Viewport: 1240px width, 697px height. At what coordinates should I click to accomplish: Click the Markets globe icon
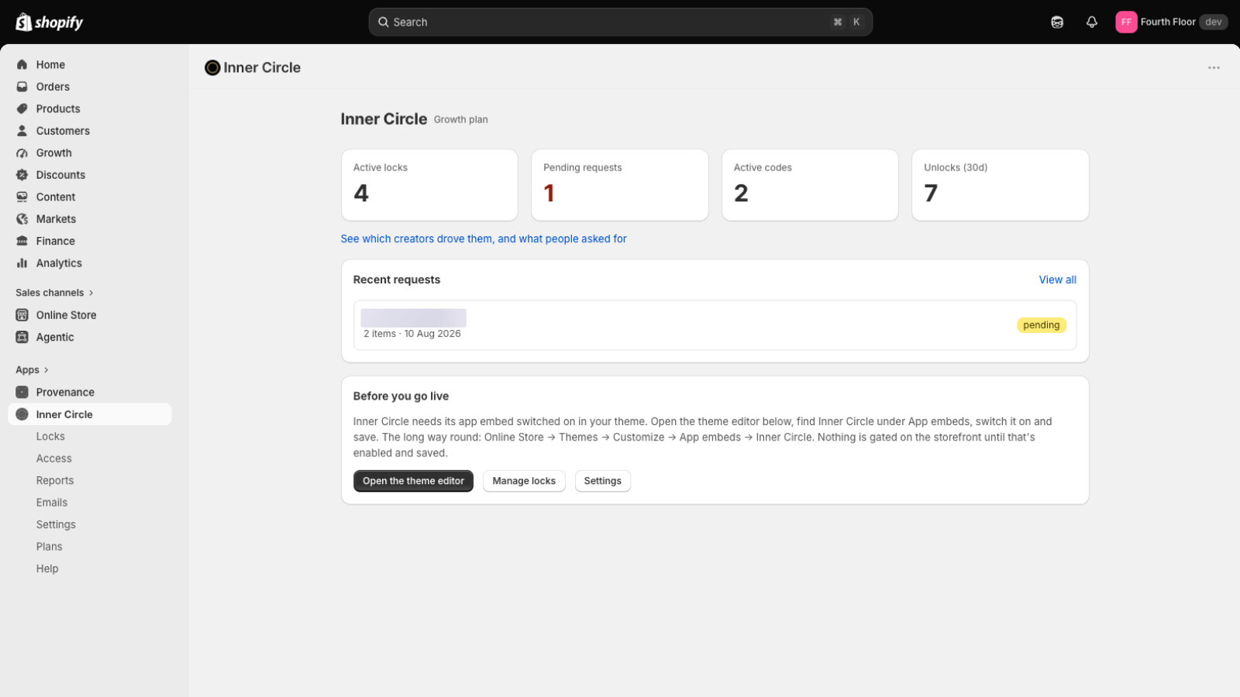point(22,219)
